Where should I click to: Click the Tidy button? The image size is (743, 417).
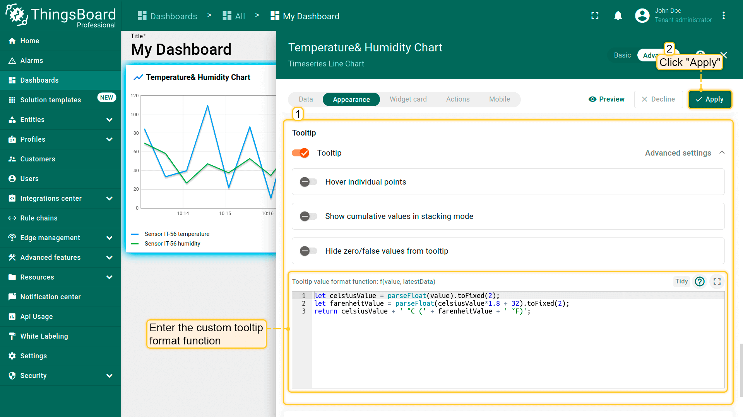[681, 281]
